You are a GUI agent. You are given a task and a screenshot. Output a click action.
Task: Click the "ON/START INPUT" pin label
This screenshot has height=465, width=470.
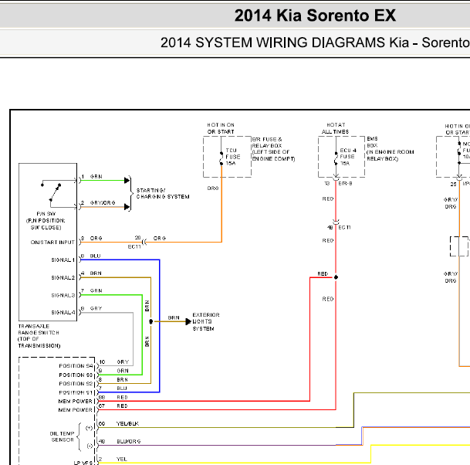[x=52, y=242]
